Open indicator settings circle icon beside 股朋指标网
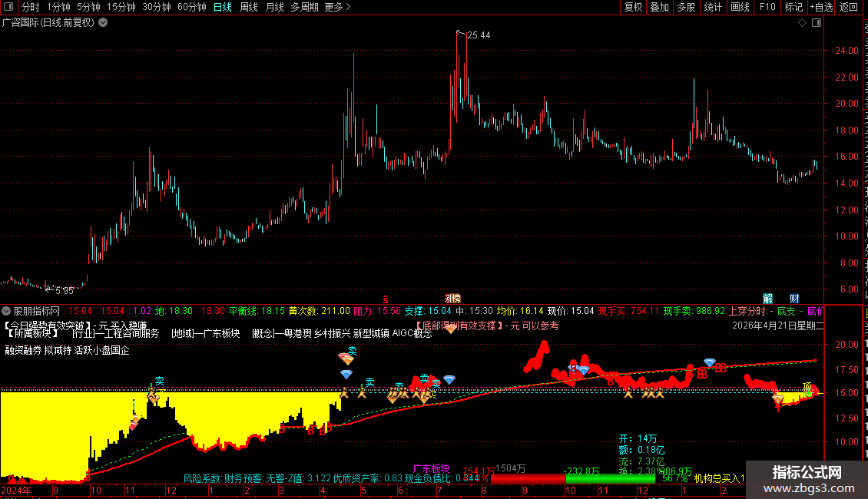Image resolution: width=868 pixels, height=499 pixels. [6, 311]
